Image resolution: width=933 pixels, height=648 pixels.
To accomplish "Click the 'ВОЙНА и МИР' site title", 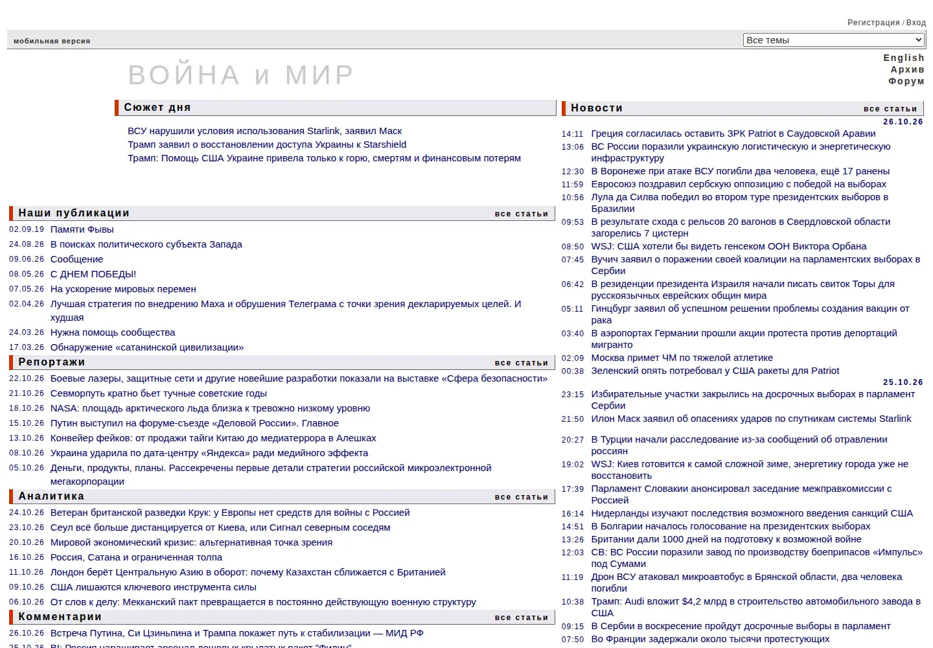I will point(241,75).
